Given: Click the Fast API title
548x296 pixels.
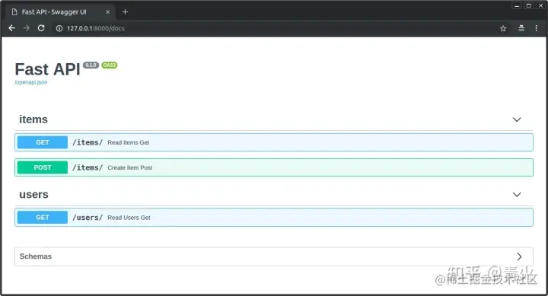Looking at the screenshot, I should (47, 69).
